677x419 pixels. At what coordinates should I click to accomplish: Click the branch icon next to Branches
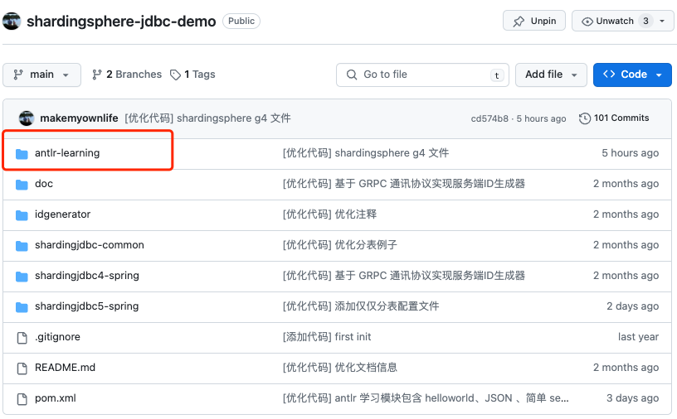(x=97, y=75)
